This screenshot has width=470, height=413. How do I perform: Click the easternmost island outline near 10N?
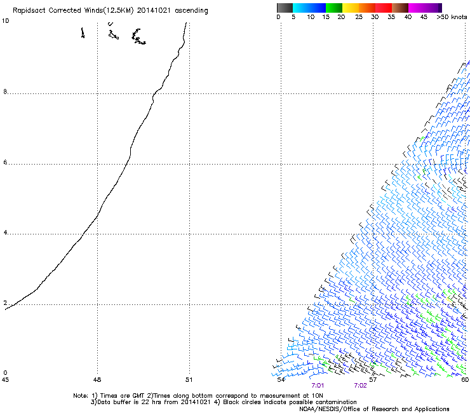(138, 37)
